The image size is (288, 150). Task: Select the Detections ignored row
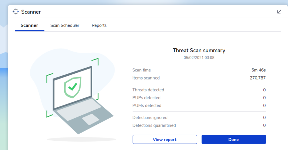click(x=199, y=117)
